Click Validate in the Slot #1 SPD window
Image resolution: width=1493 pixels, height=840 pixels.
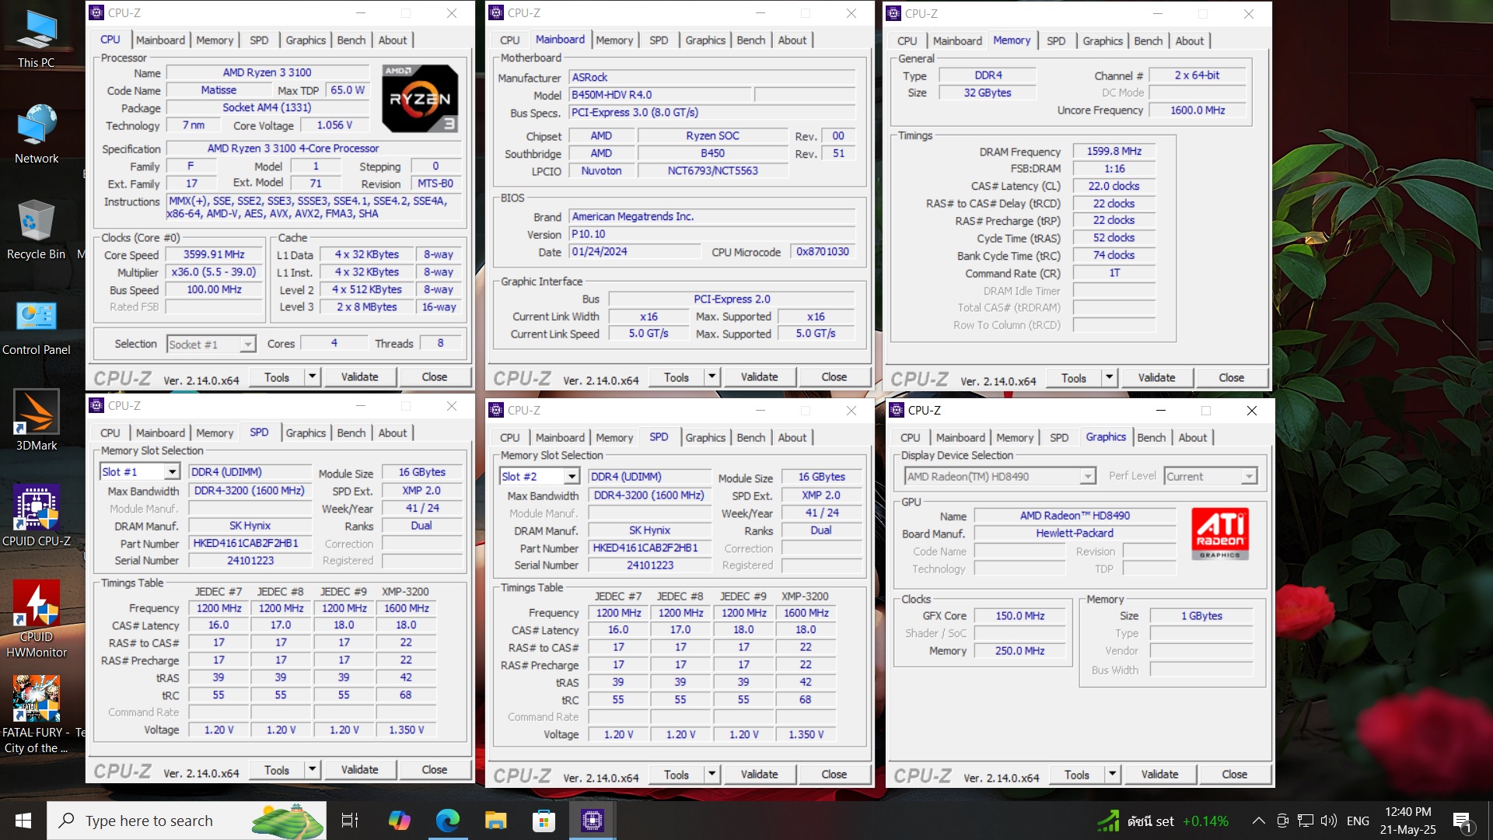359,770
